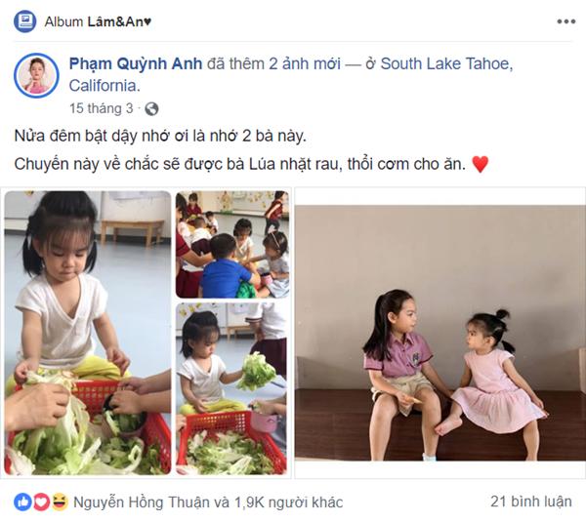Click the bottom-right collage panel holding lettuce
Image resolution: width=586 pixels, height=522 pixels.
pos(231,388)
